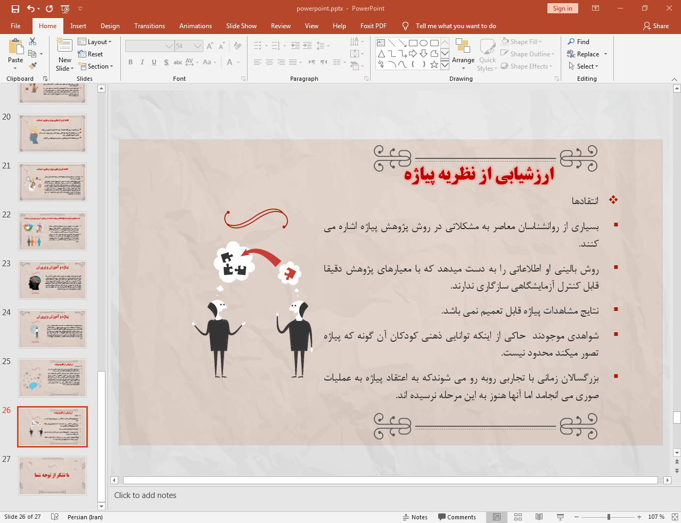Screen dimensions: 681x523
Task: Switch to Slide Sorter view icon
Action: (518, 517)
